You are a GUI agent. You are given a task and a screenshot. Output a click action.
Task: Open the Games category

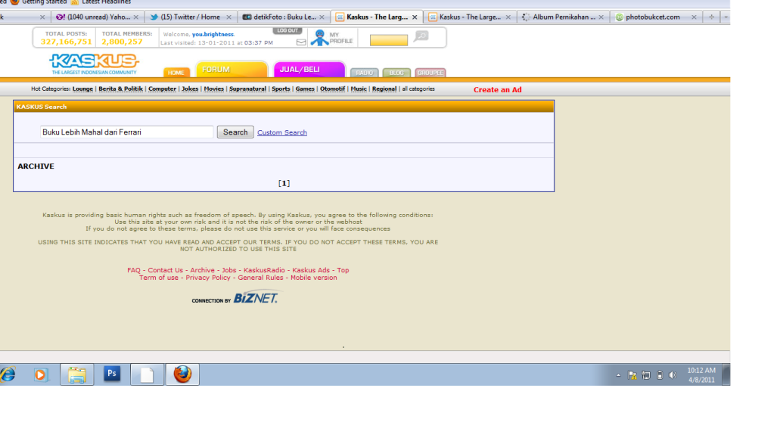305,89
